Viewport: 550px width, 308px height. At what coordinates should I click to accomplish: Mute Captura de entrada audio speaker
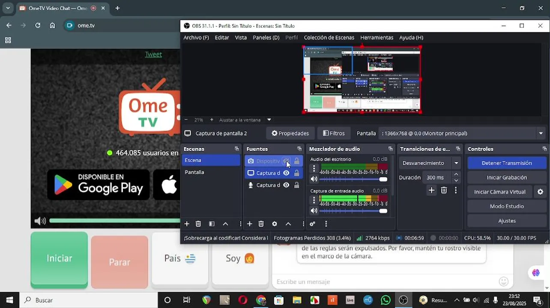click(314, 211)
